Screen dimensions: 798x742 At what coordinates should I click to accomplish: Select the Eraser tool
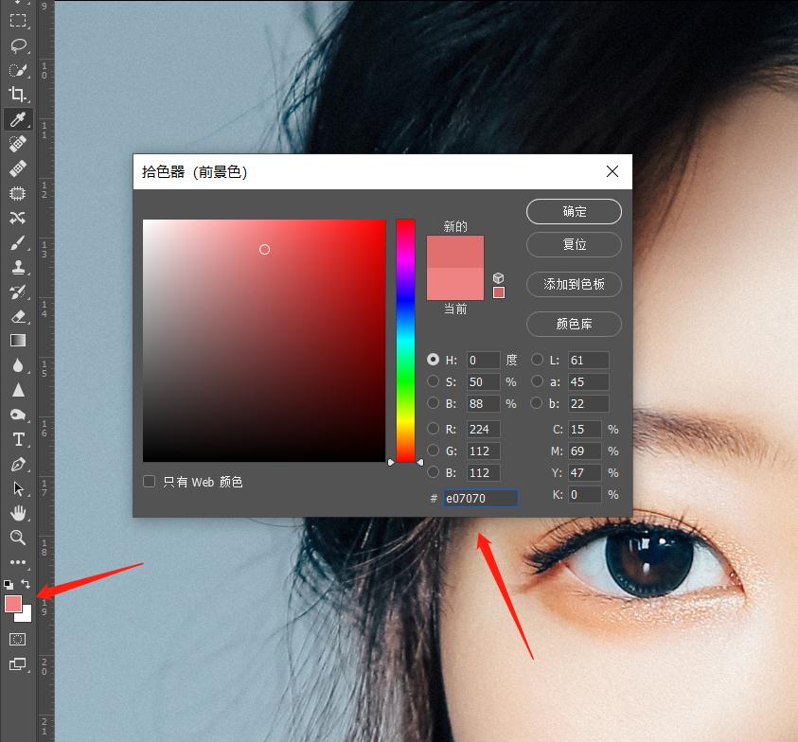pos(18,316)
